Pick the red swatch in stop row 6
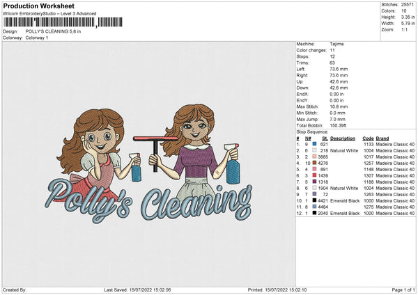This screenshot has width=418, height=295. pos(315,175)
